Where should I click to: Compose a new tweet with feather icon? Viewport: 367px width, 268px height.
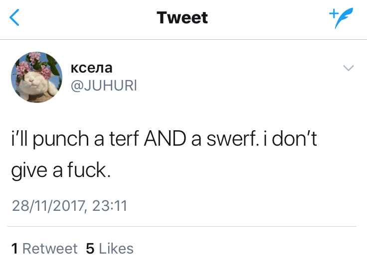click(x=342, y=18)
